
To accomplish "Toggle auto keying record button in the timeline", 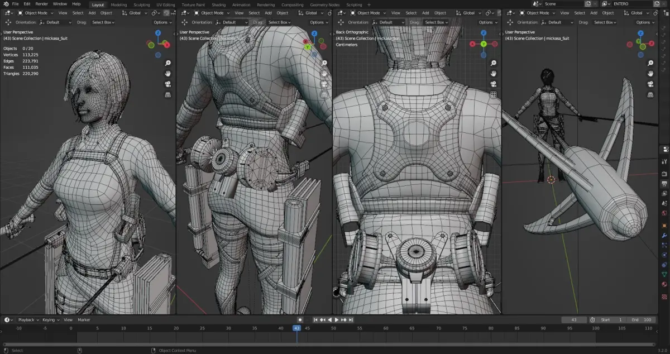I will tap(300, 319).
